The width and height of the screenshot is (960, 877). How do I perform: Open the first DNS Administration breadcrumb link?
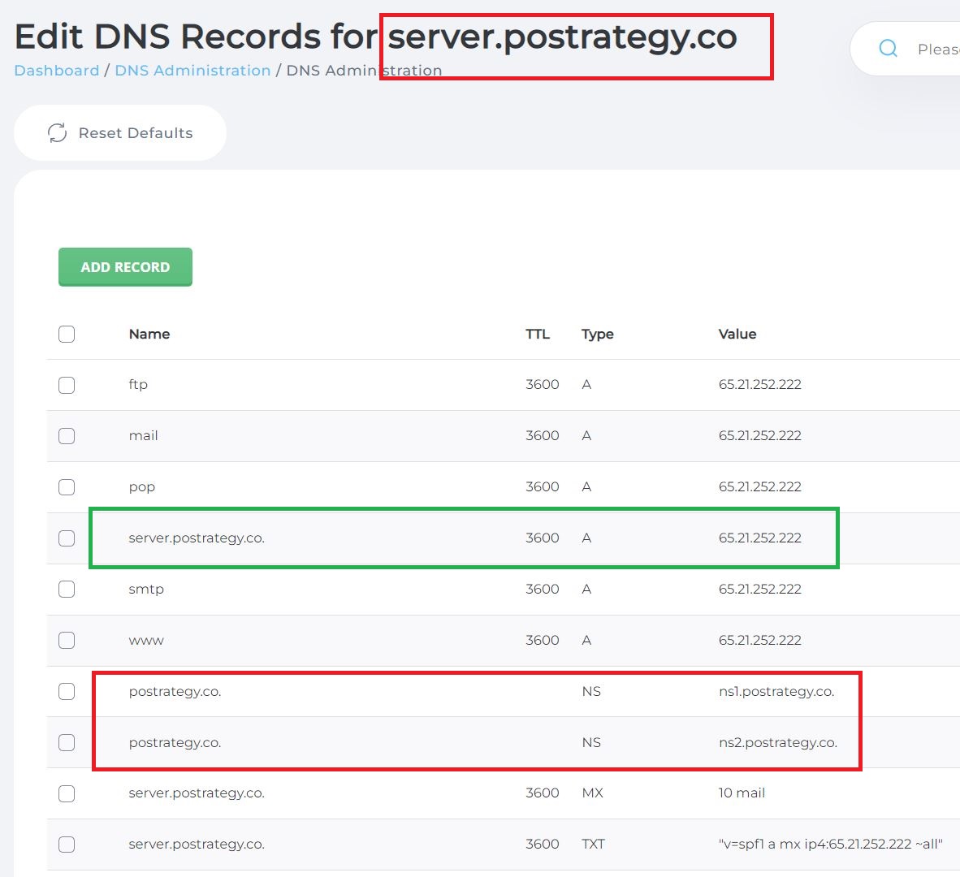192,71
